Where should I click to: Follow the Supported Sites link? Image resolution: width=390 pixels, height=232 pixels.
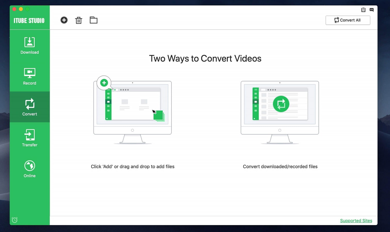(x=356, y=221)
